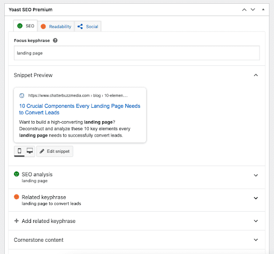Expand the Cornerstone content chevron
274x254 pixels.
click(x=256, y=240)
